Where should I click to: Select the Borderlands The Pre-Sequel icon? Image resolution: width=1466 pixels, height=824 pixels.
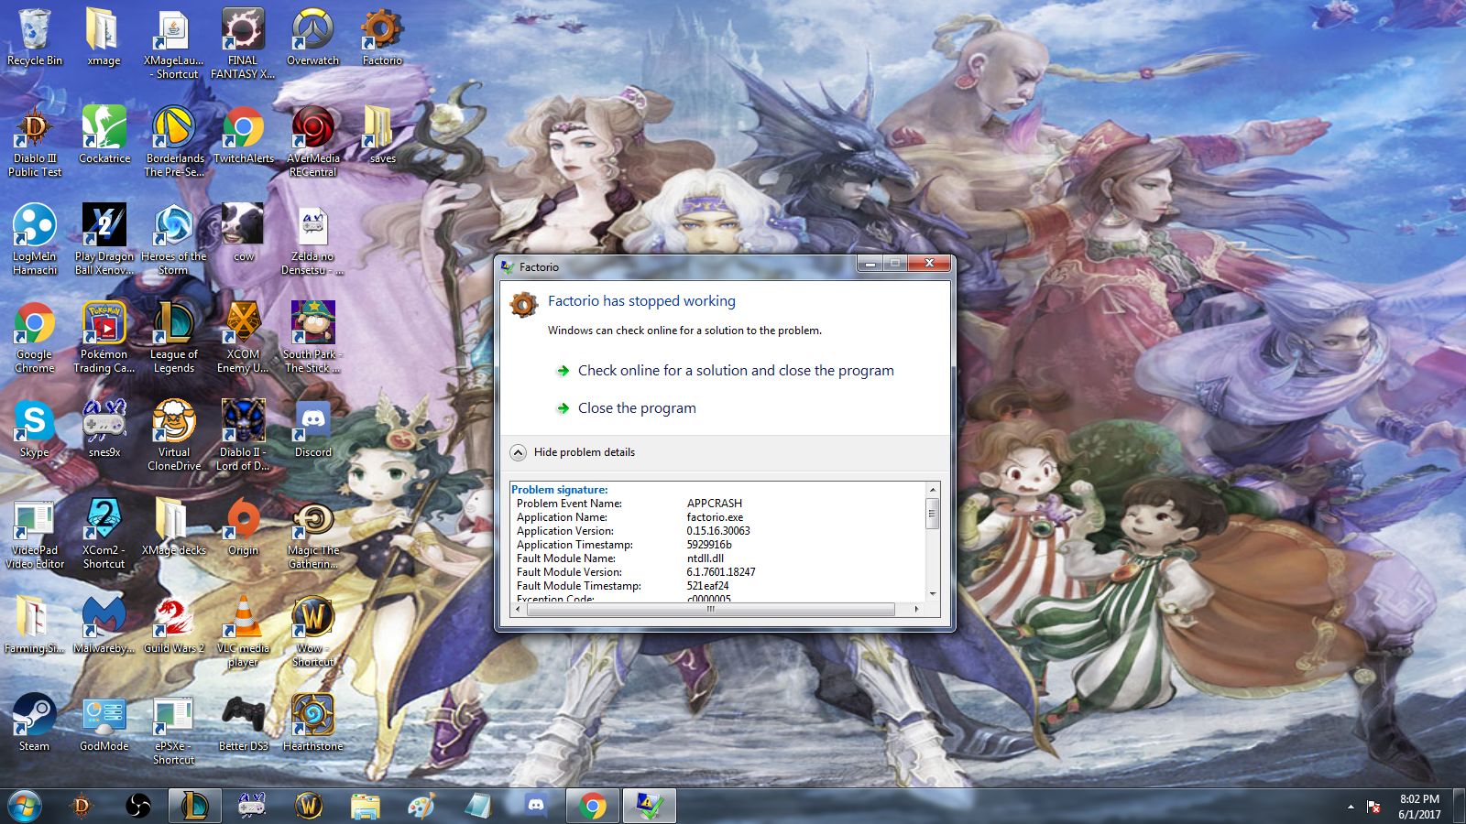(174, 141)
